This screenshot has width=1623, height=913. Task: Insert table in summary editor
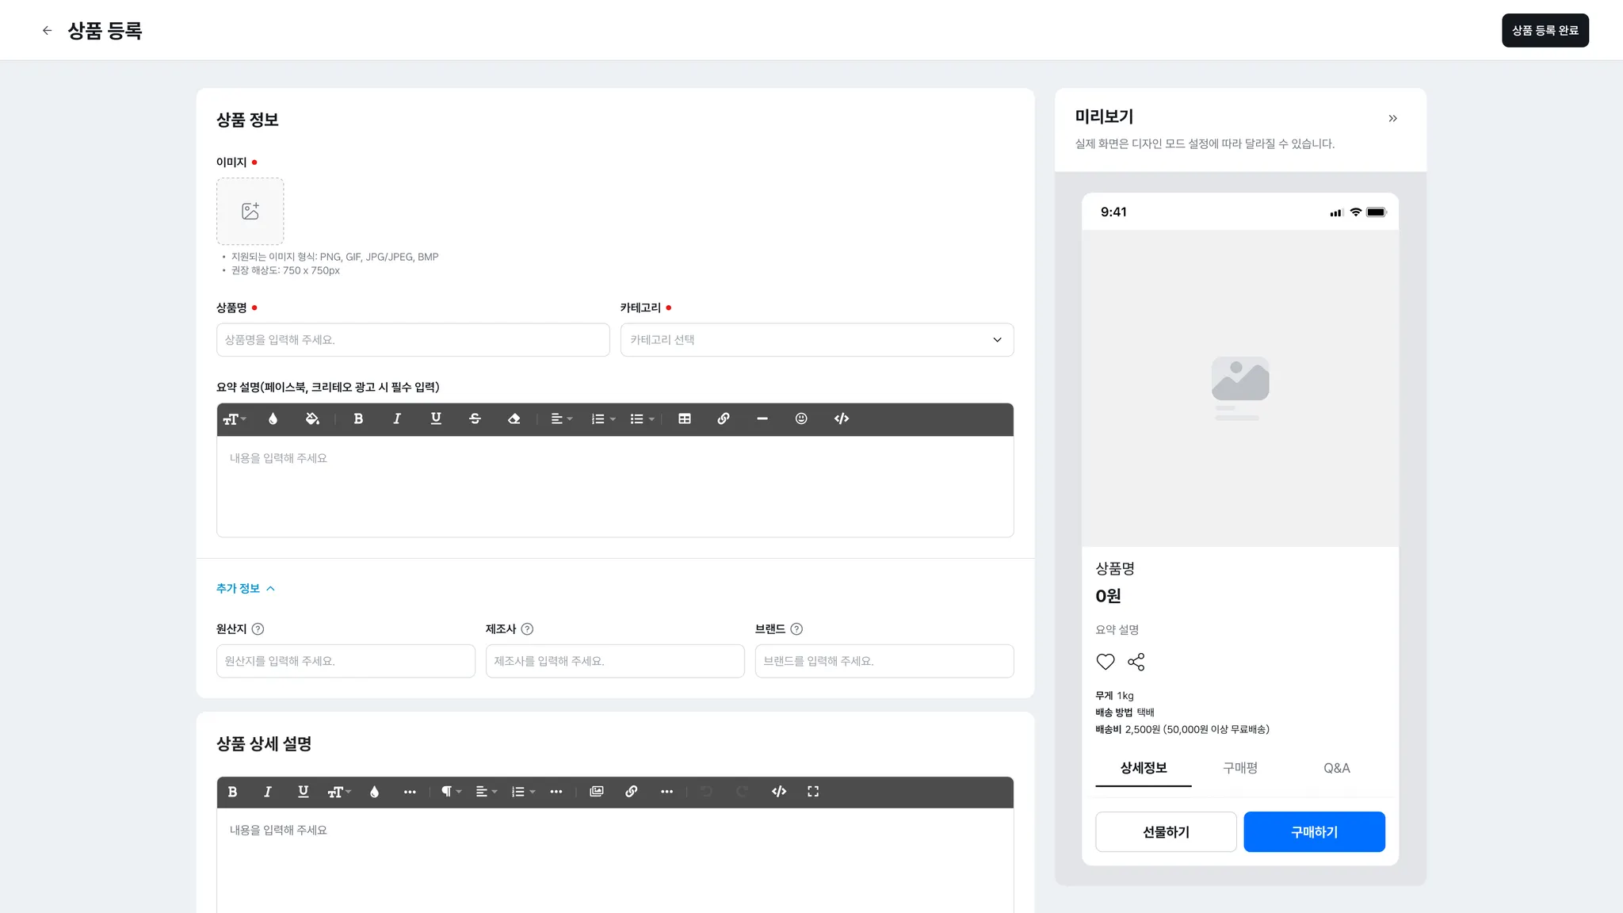point(685,418)
